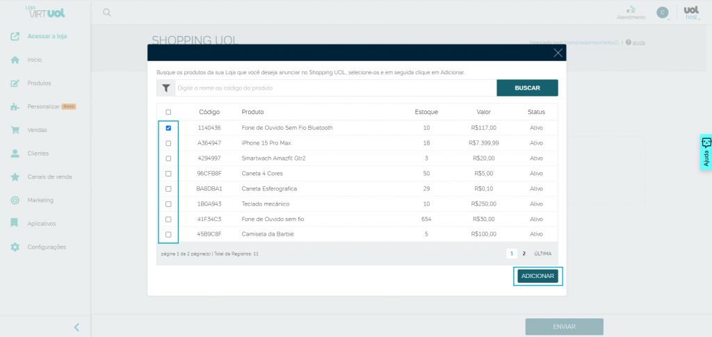Click the Novo badge beside Personalizar

tap(69, 106)
